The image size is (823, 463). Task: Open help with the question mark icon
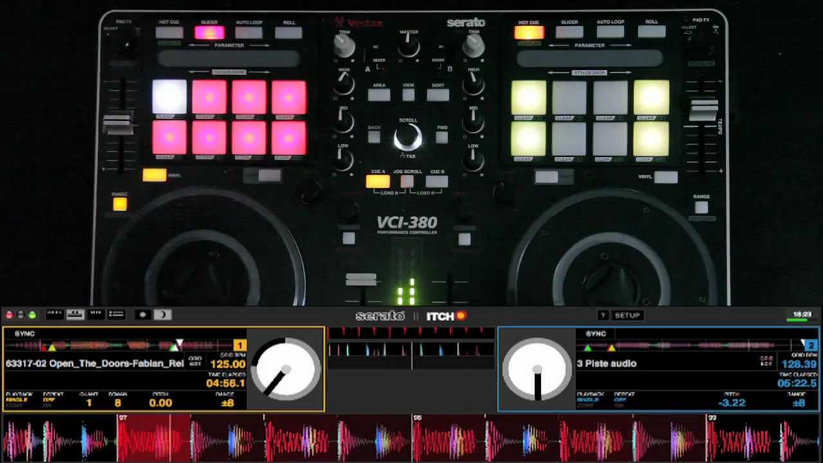602,315
